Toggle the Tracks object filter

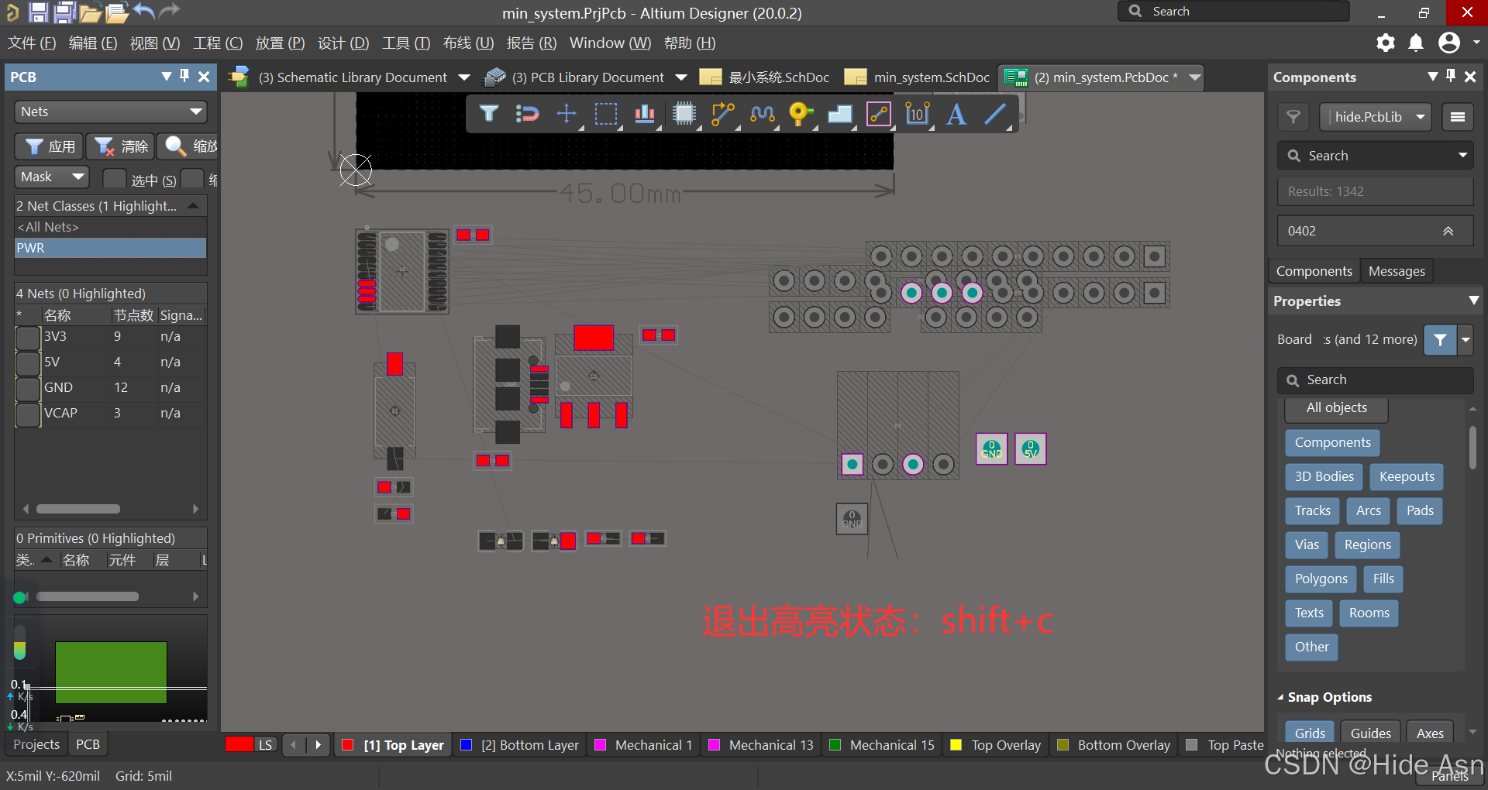click(1312, 511)
